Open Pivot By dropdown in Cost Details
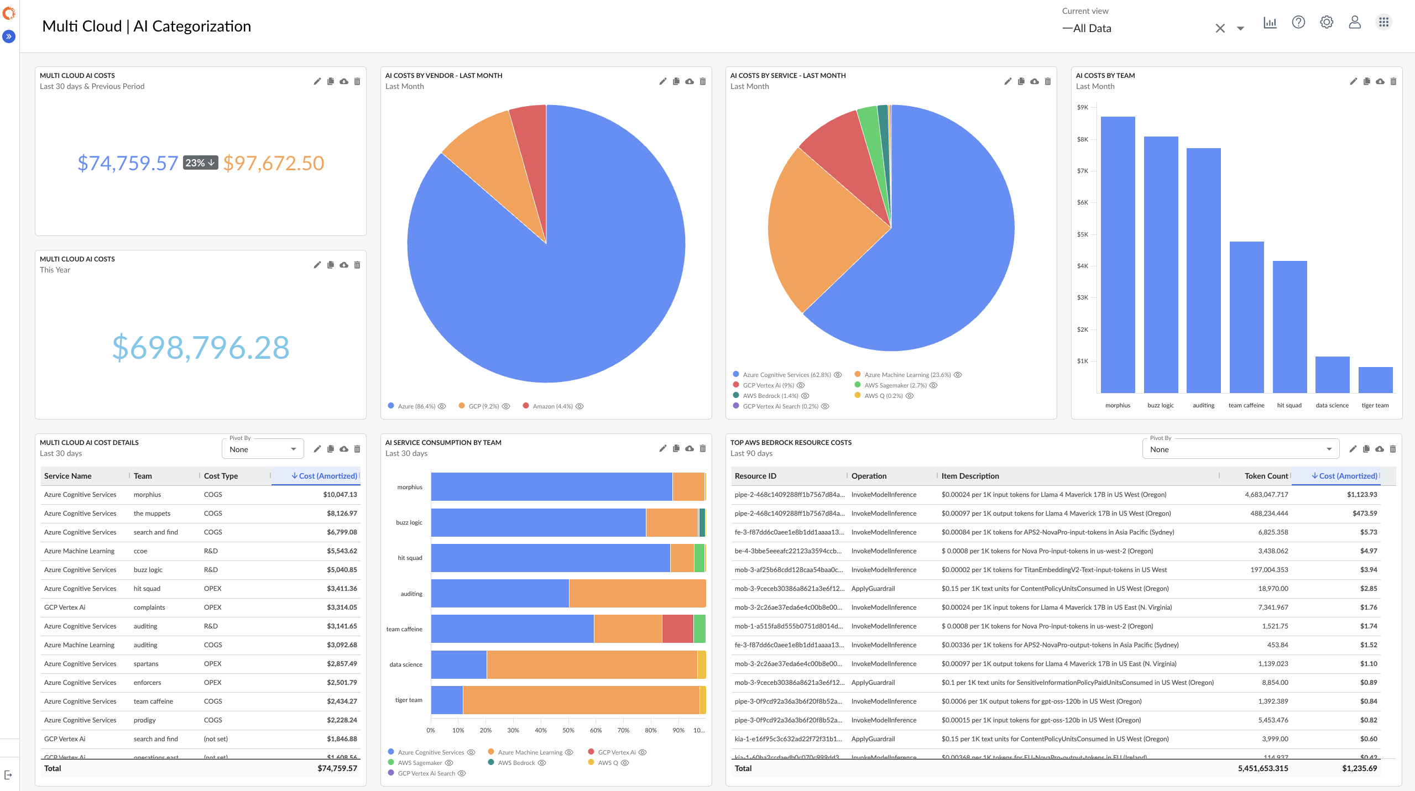 click(x=263, y=449)
